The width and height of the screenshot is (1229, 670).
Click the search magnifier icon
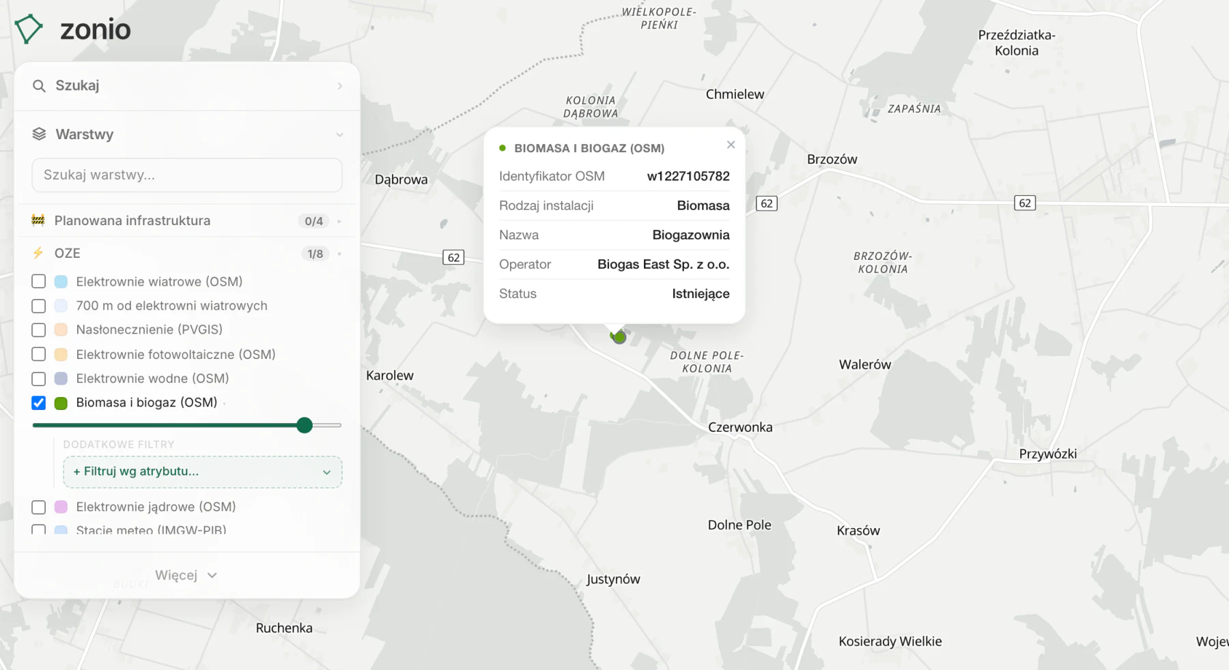[x=39, y=86]
